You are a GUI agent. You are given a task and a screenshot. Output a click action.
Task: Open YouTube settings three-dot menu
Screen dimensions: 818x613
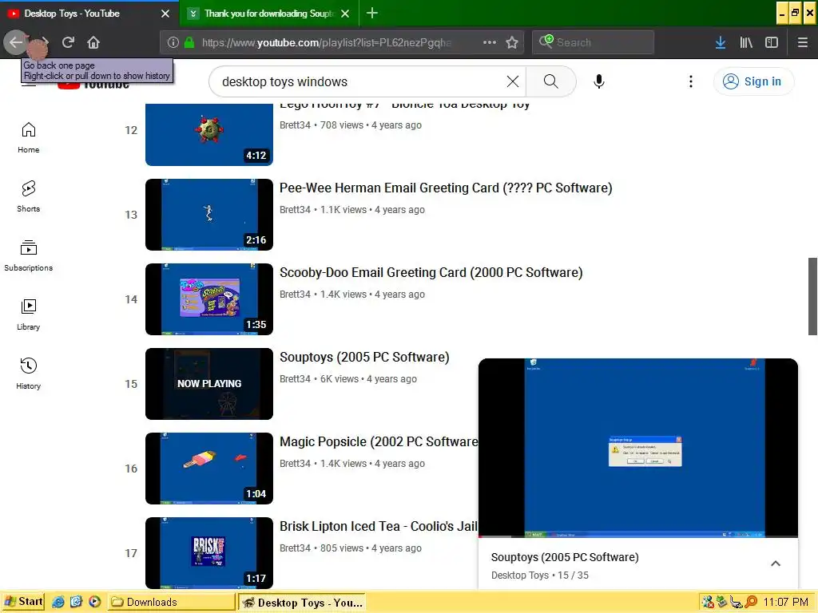pos(691,81)
